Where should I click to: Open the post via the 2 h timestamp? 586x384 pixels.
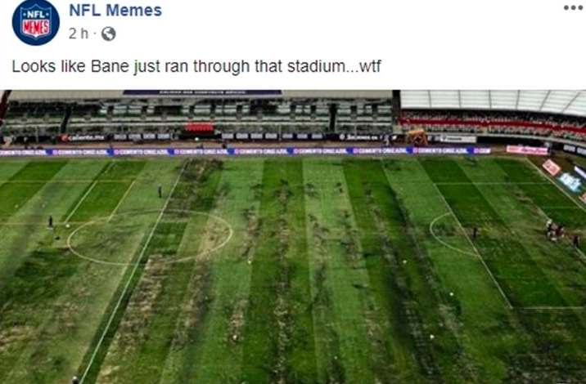(79, 33)
